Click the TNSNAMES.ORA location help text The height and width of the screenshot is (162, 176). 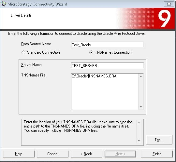pos(78,126)
